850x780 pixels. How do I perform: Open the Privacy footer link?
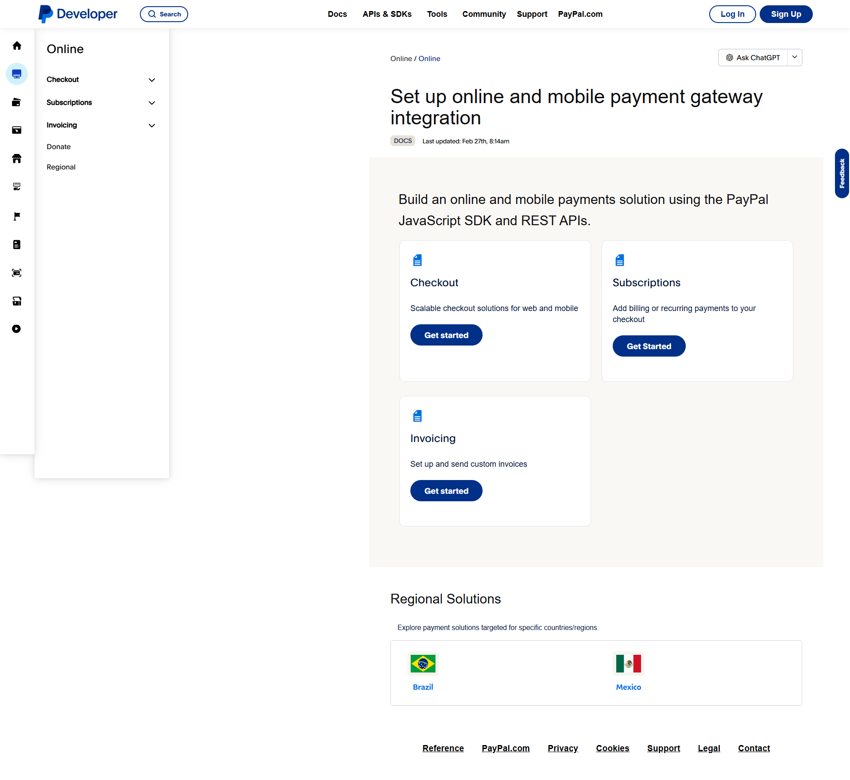(x=563, y=748)
